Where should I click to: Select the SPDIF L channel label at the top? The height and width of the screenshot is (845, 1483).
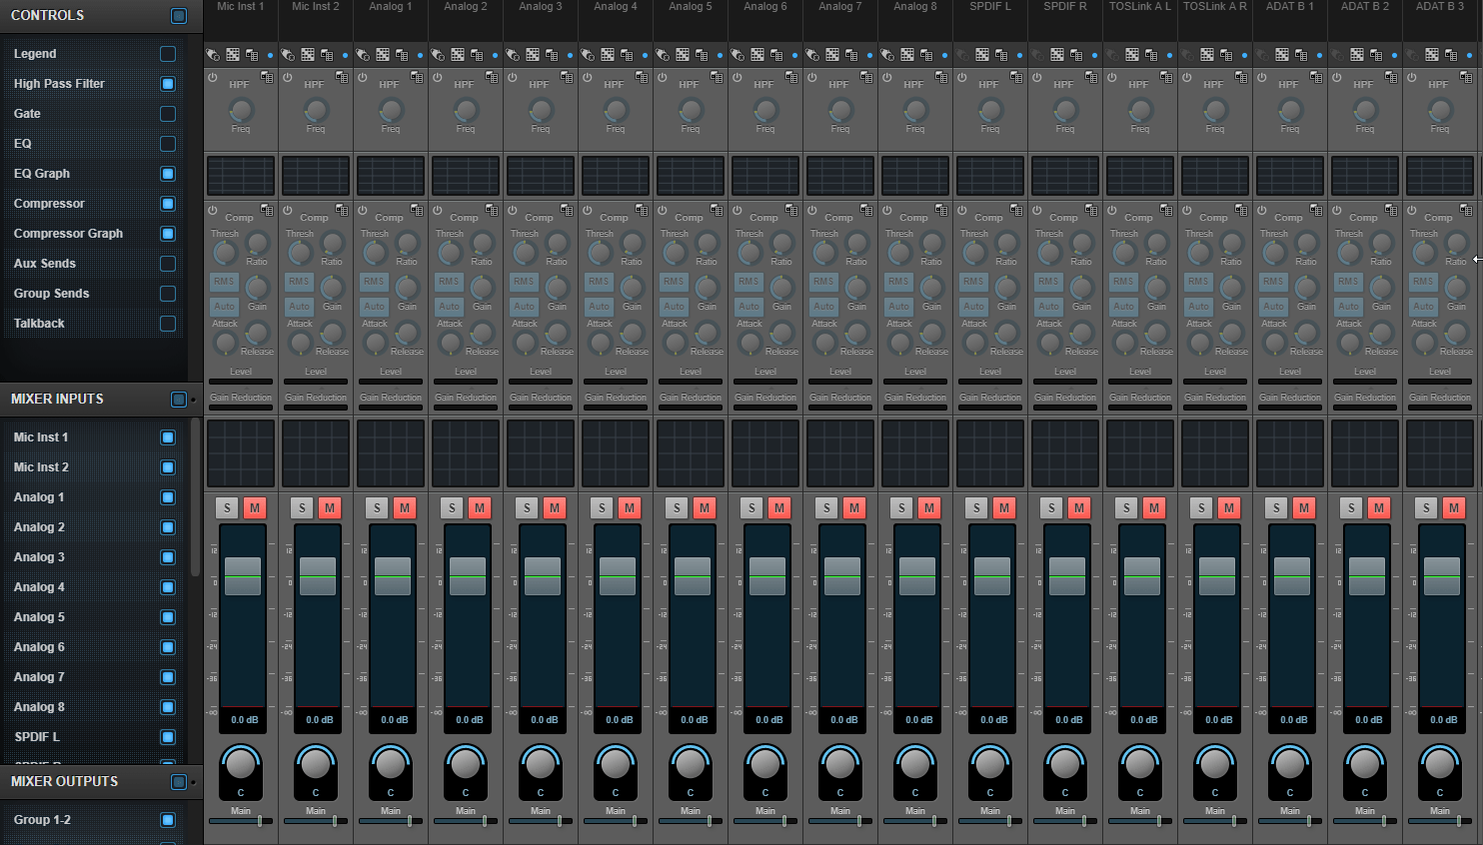989,6
